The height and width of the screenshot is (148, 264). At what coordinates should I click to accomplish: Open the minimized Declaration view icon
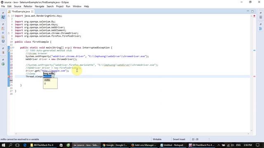click(x=3, y=37)
